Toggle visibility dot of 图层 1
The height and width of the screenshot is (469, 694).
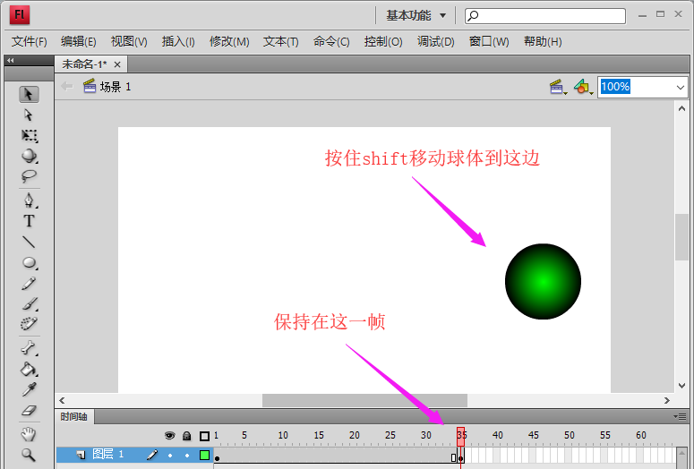click(170, 456)
